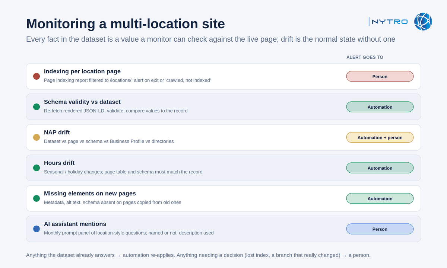Click the green dot beside Missing elements on new pages
447x268 pixels.
point(37,198)
